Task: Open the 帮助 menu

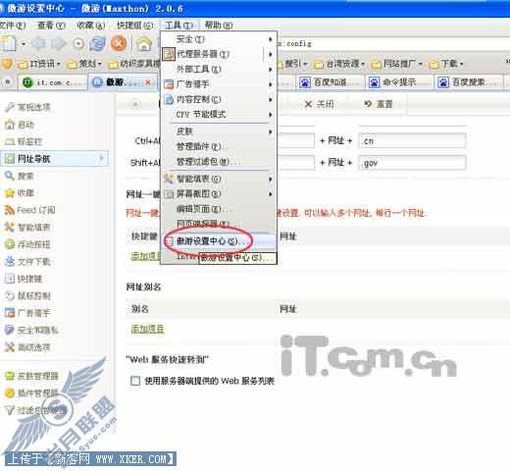Action: 219,26
